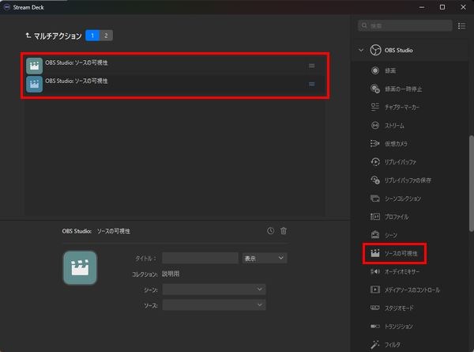
Task: Select the ソースの可視性 clapperboard icon in sidebar
Action: tap(374, 253)
